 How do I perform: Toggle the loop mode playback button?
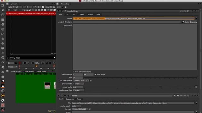43,63
